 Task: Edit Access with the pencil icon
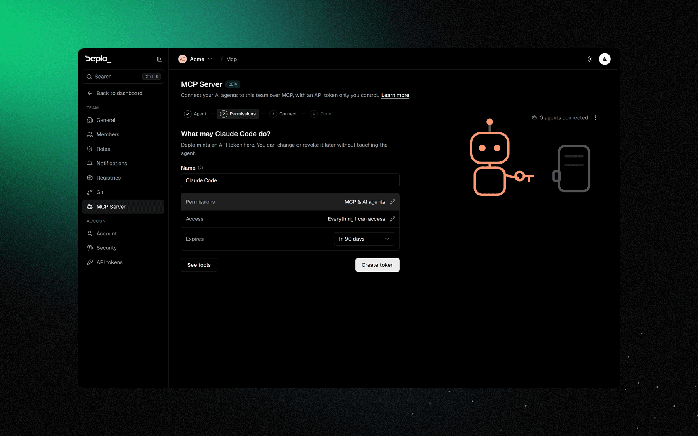[x=392, y=219]
